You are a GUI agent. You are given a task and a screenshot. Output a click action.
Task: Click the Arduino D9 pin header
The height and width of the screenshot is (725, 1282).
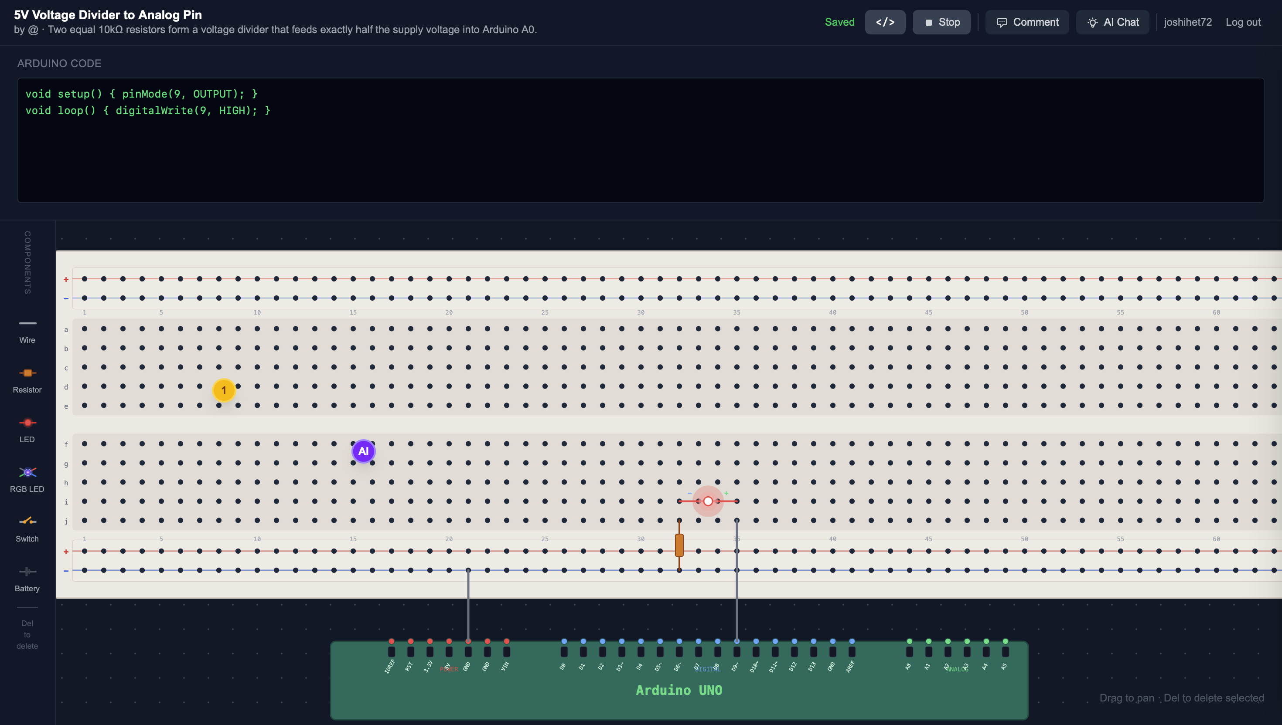(736, 651)
